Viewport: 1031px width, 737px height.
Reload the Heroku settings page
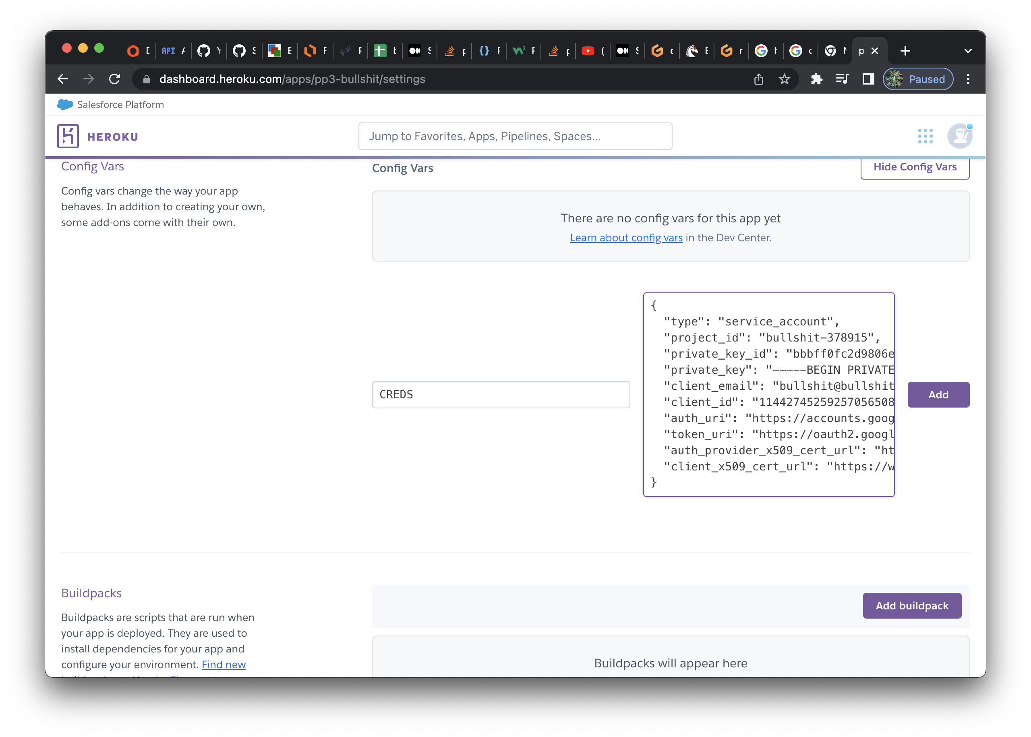[115, 79]
